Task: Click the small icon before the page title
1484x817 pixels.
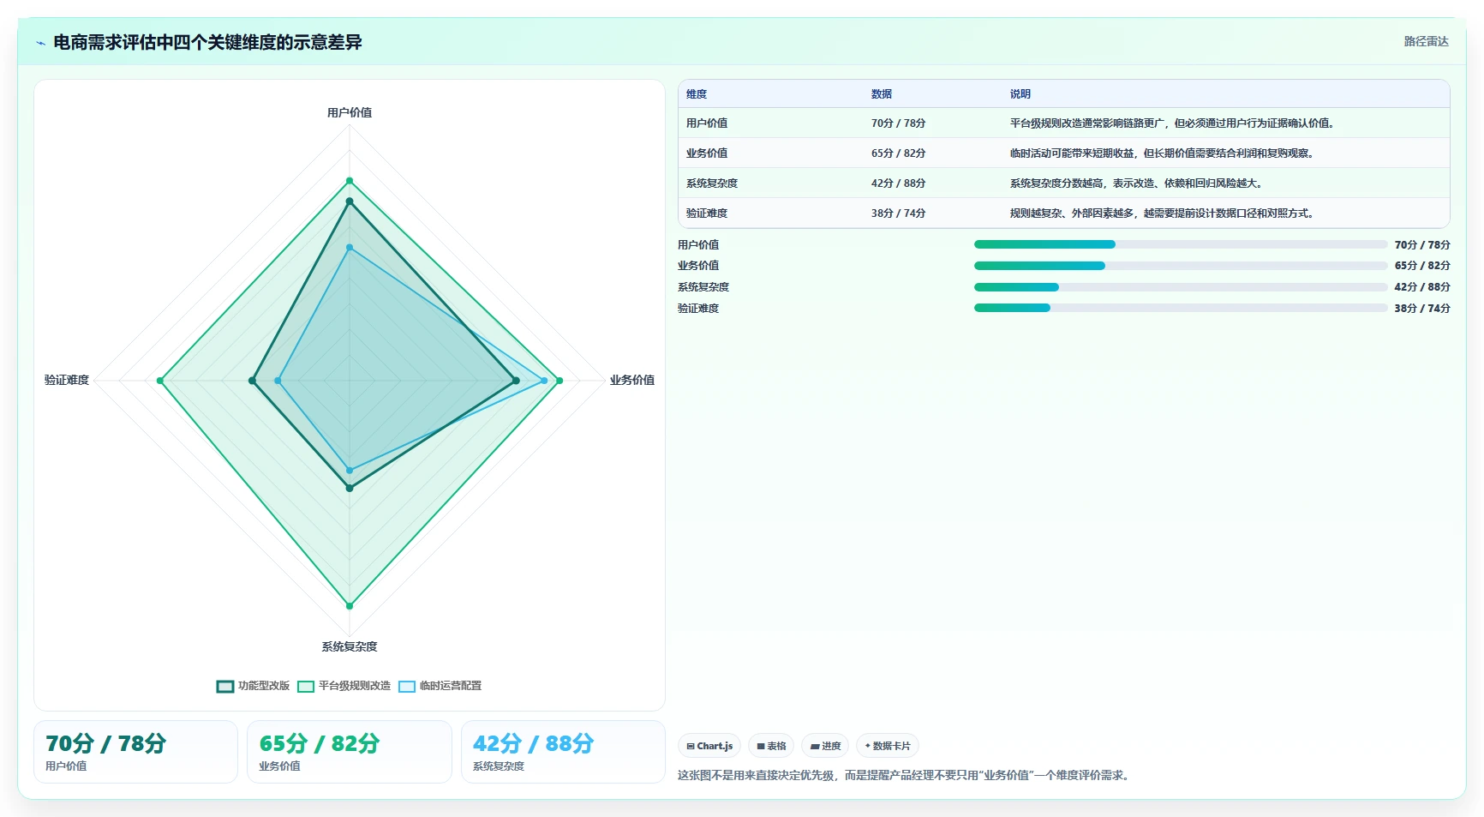Action: pyautogui.click(x=40, y=43)
